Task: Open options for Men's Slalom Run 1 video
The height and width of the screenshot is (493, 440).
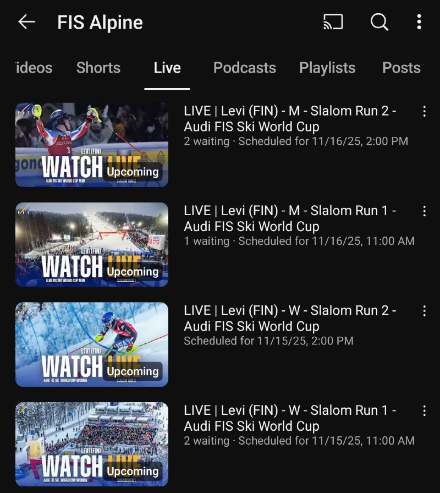Action: 424,211
